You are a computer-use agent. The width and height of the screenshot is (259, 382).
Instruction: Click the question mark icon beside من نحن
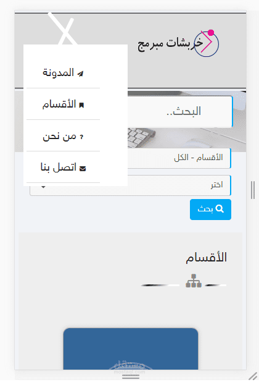click(x=81, y=137)
